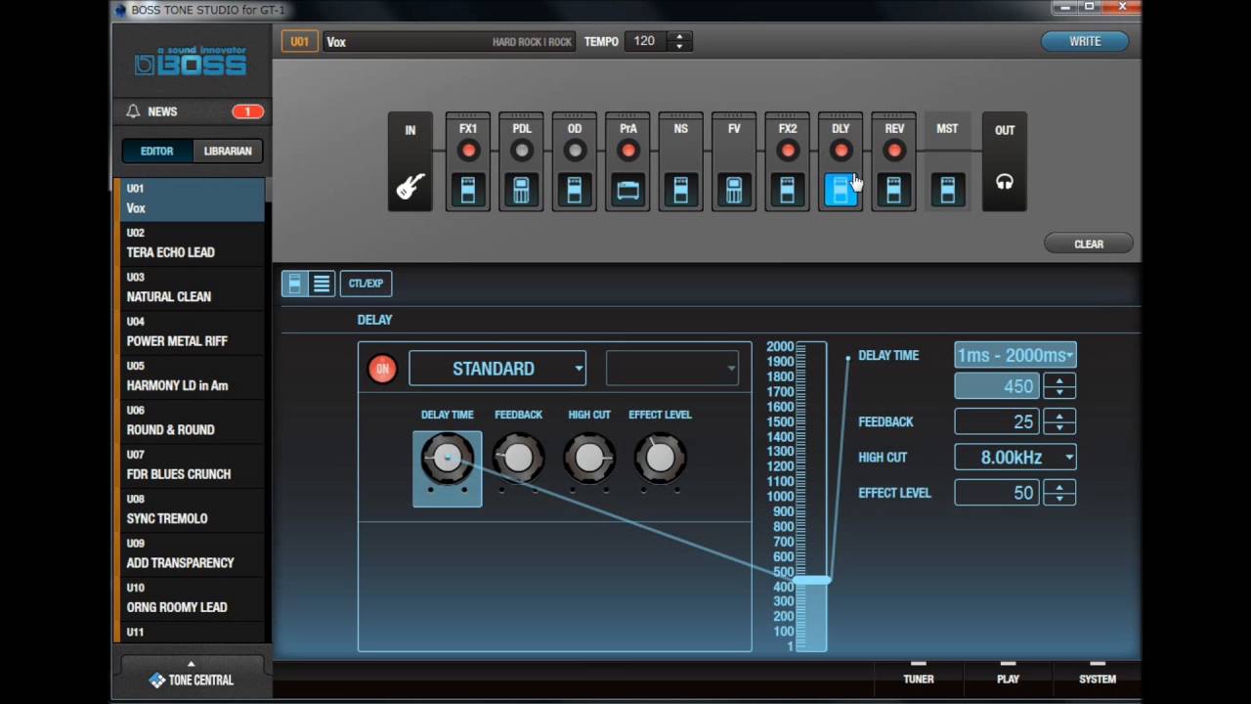Click the IN guitar input icon

(410, 186)
